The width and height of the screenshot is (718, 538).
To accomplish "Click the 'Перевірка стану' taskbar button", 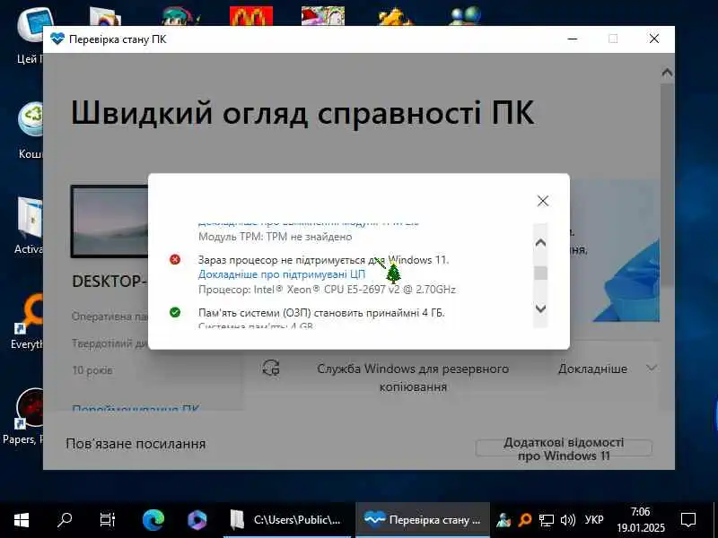I will 422,520.
